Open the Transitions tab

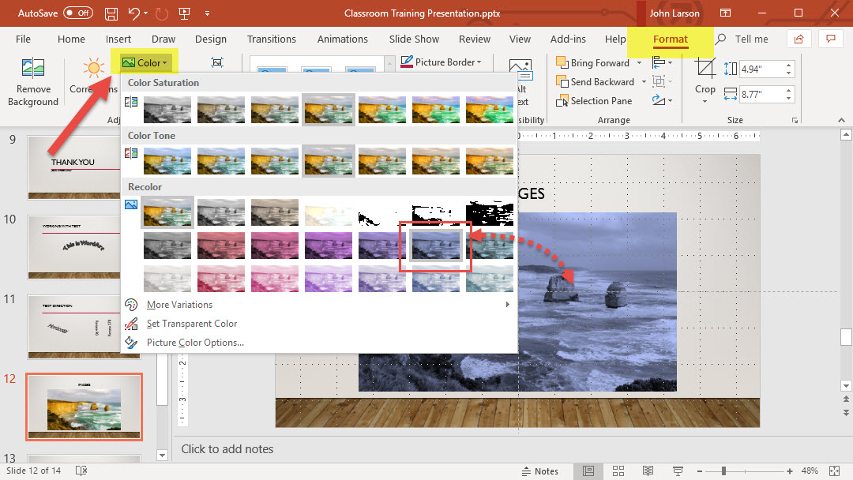pyautogui.click(x=271, y=39)
